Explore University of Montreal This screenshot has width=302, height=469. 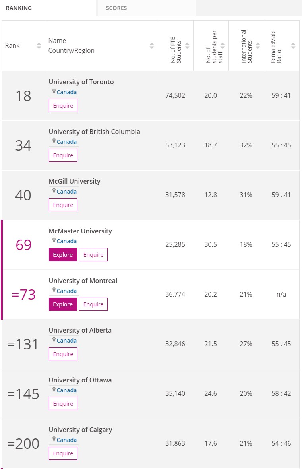pos(63,304)
